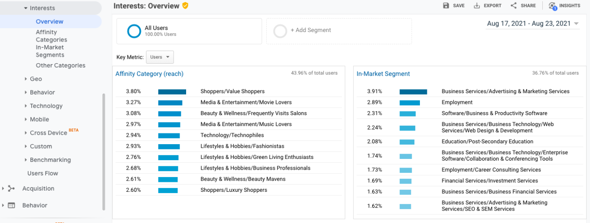The height and width of the screenshot is (223, 590).
Task: Open Other Categories report
Action: [60, 65]
